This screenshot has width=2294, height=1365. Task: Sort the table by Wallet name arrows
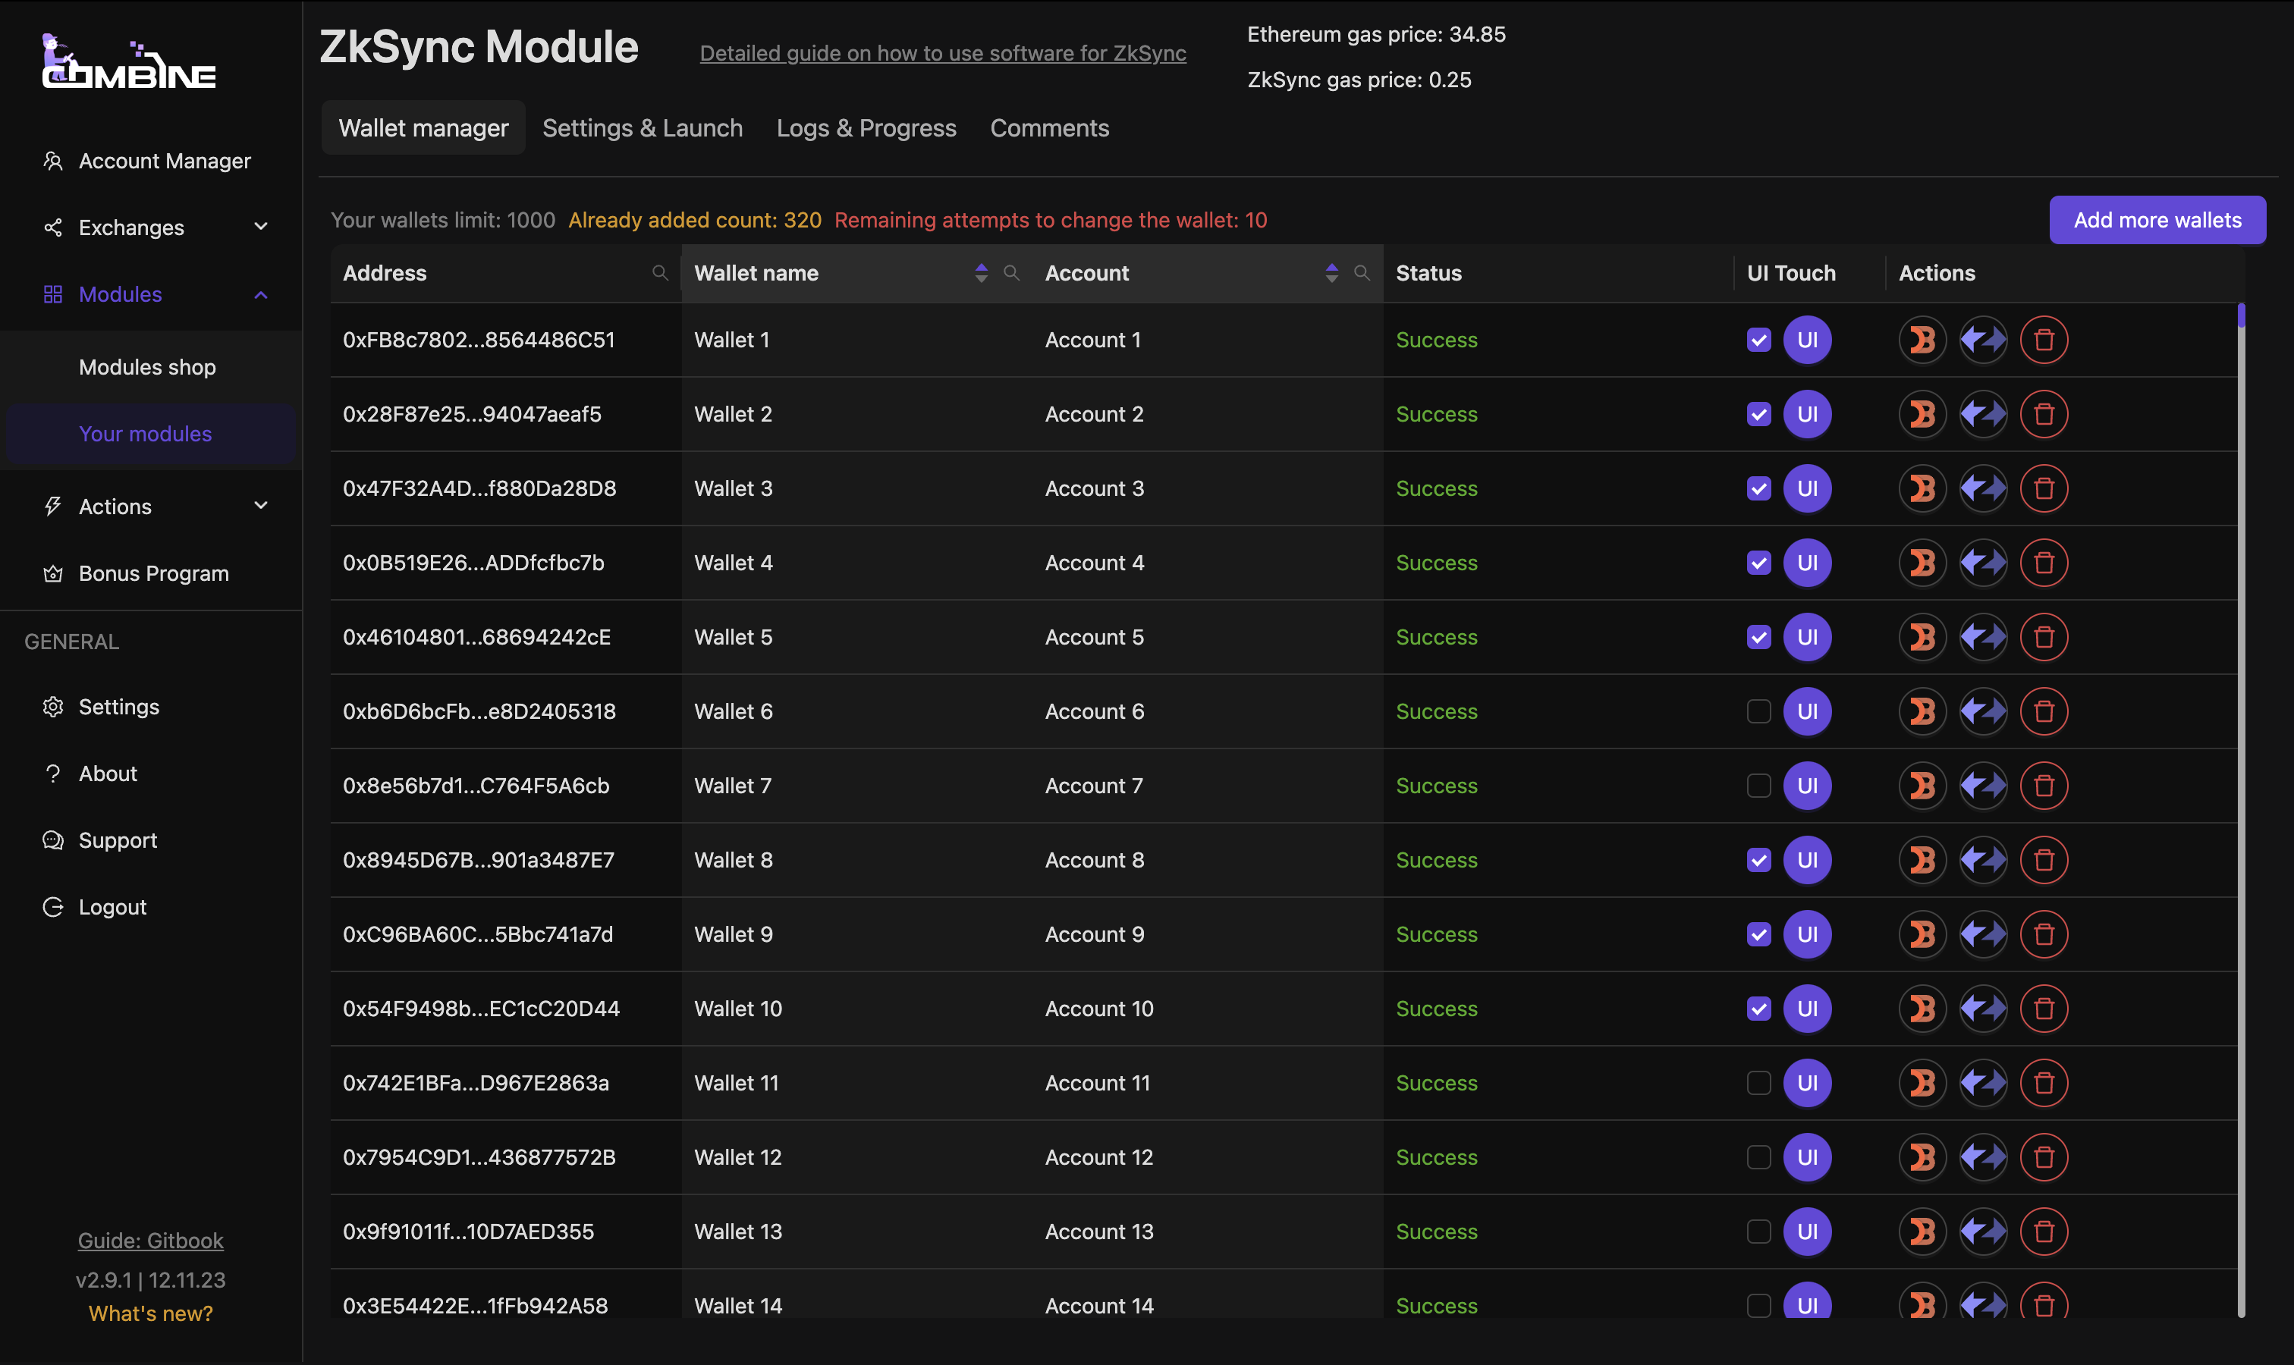[981, 272]
